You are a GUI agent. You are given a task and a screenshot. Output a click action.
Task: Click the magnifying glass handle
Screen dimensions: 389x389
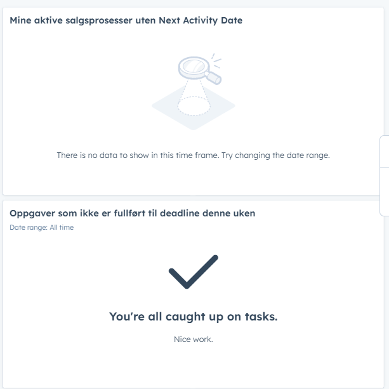213,77
